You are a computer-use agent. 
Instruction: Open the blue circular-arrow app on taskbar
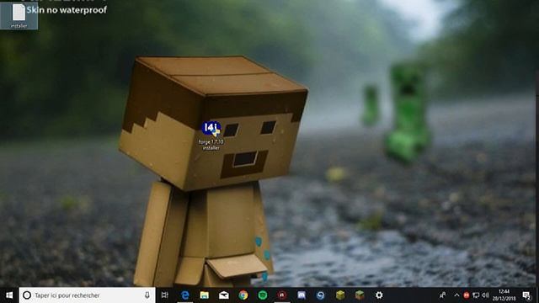point(321,295)
